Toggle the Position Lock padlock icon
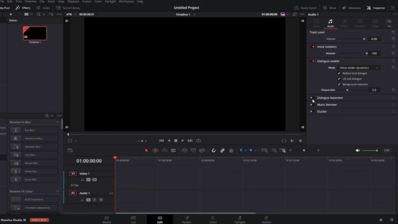Screen dimensions: 398x224 (231, 151)
